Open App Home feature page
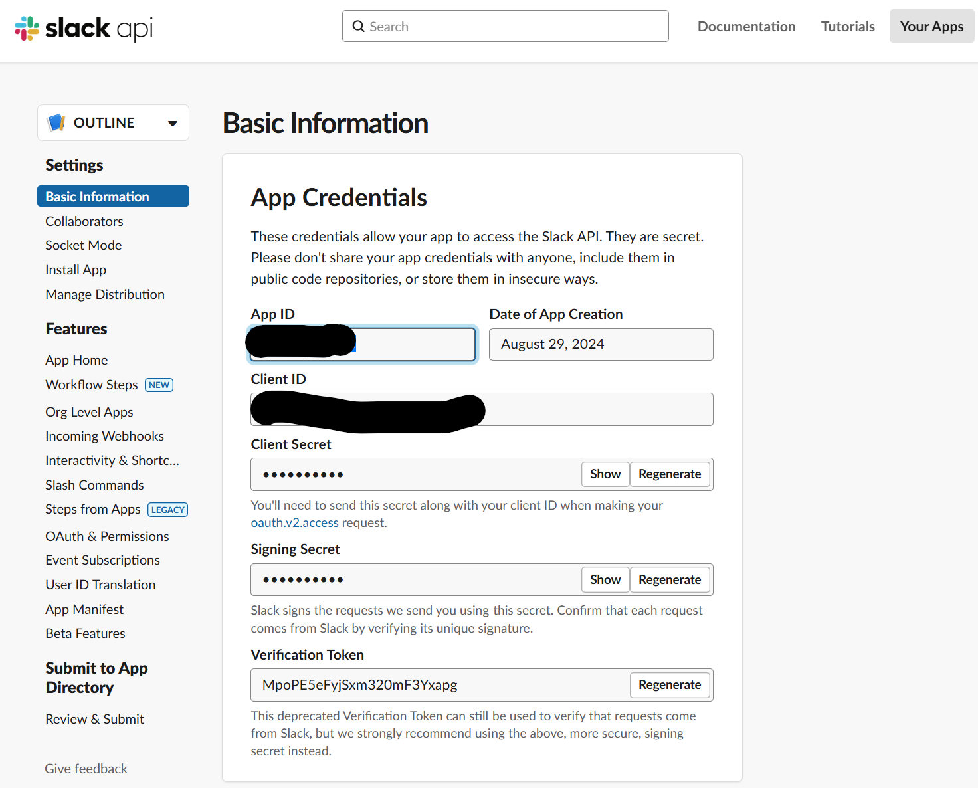The image size is (978, 788). coord(76,360)
